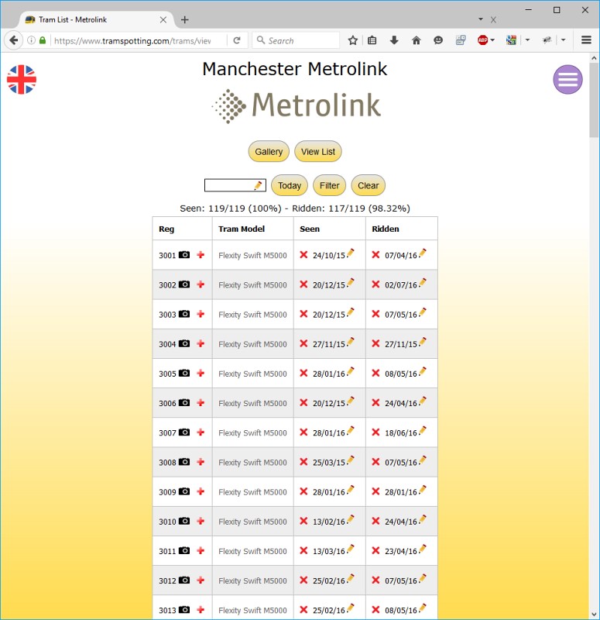Click the reg number 3006
Image resolution: width=600 pixels, height=620 pixels.
click(x=167, y=403)
